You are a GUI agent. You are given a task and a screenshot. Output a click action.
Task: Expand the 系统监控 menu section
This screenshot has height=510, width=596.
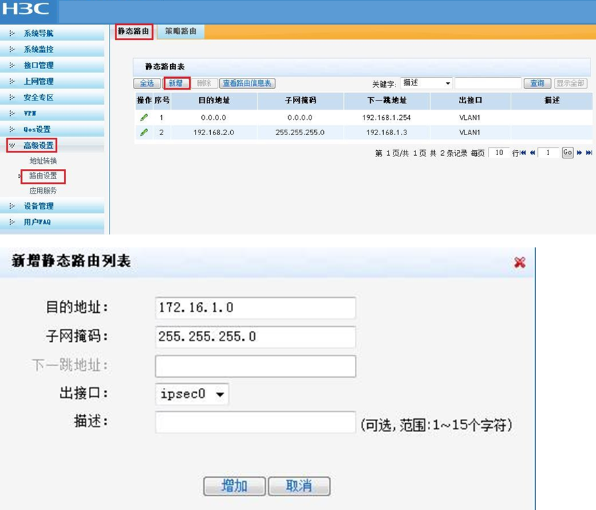click(52, 50)
